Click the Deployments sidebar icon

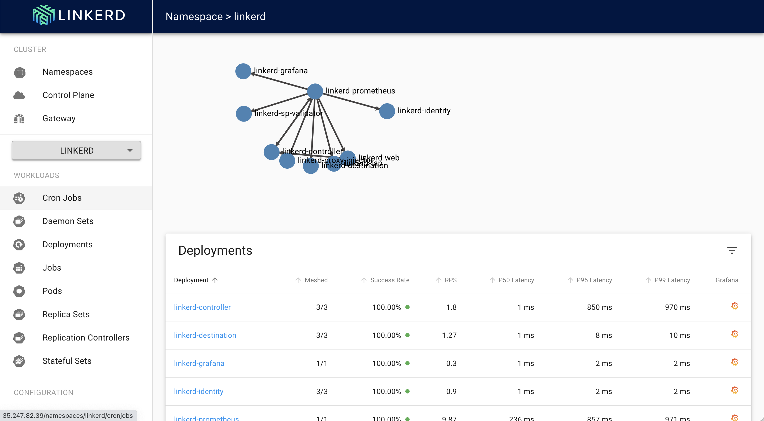pyautogui.click(x=19, y=245)
